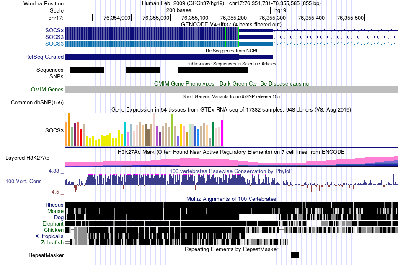The height and width of the screenshot is (265, 398).
Task: Click the 200 bases scale bar
Action: tap(232, 10)
